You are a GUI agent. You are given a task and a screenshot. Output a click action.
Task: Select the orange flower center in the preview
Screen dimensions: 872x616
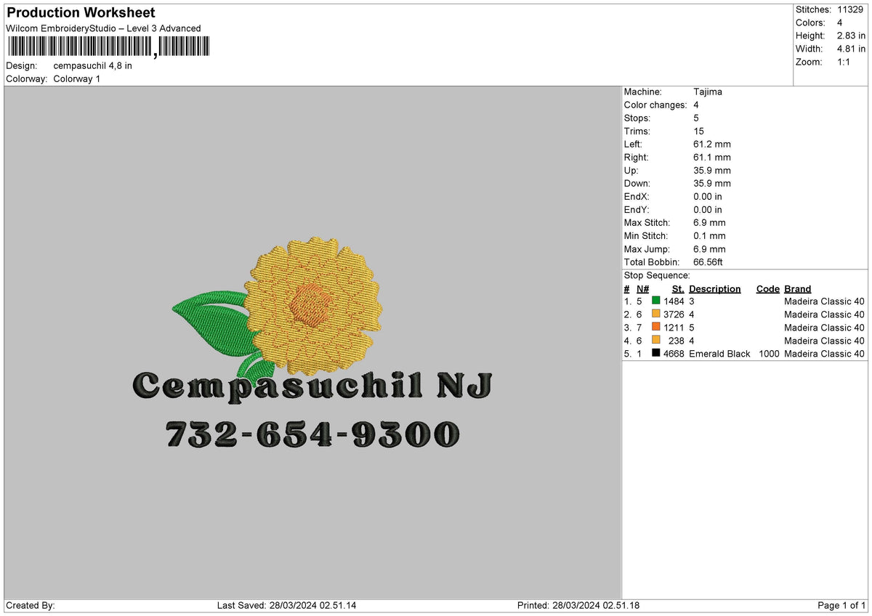(311, 304)
